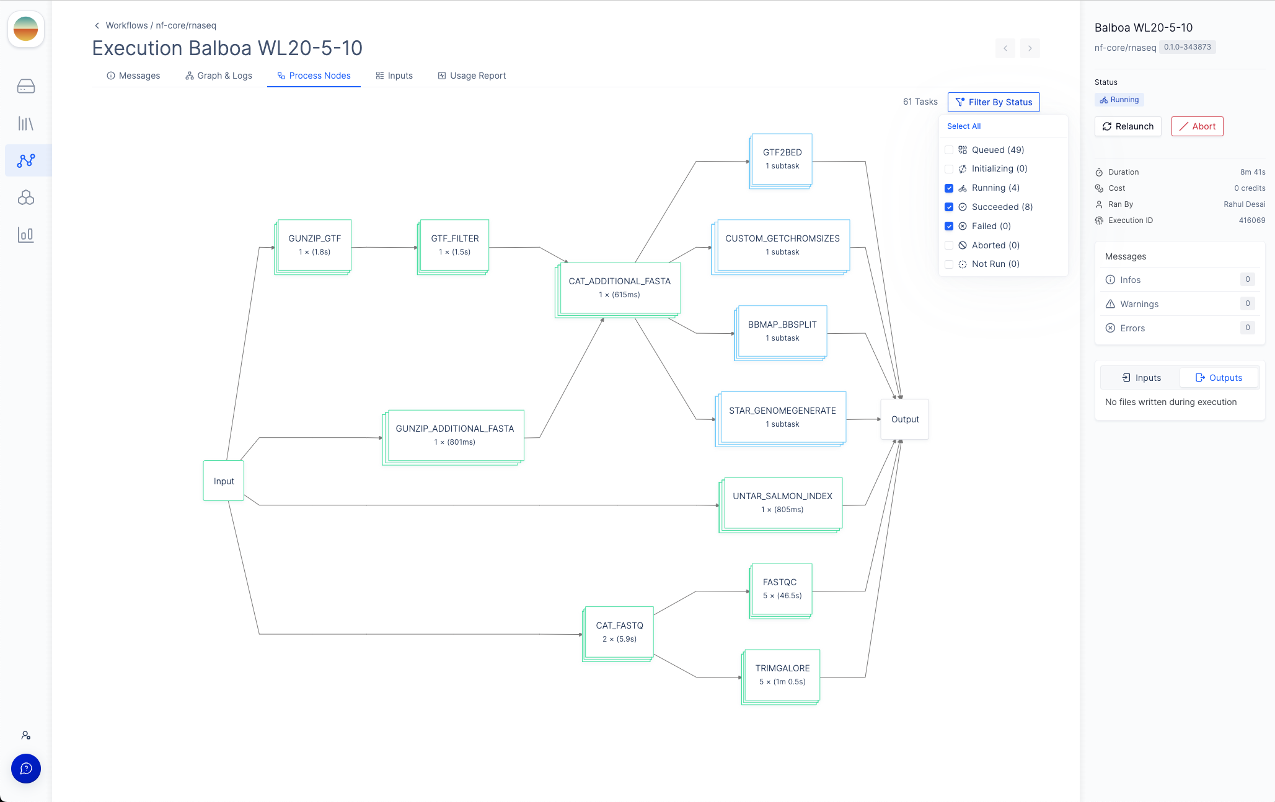This screenshot has height=802, width=1275.
Task: Click the Succeeded checkmark status icon
Action: [x=963, y=207]
